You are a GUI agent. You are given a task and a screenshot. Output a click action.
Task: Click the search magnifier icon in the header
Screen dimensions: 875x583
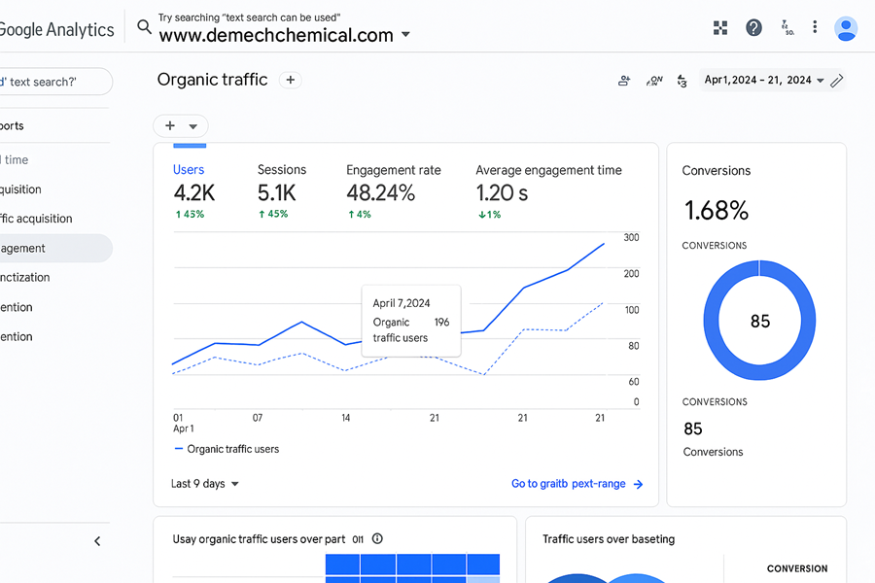tap(144, 27)
